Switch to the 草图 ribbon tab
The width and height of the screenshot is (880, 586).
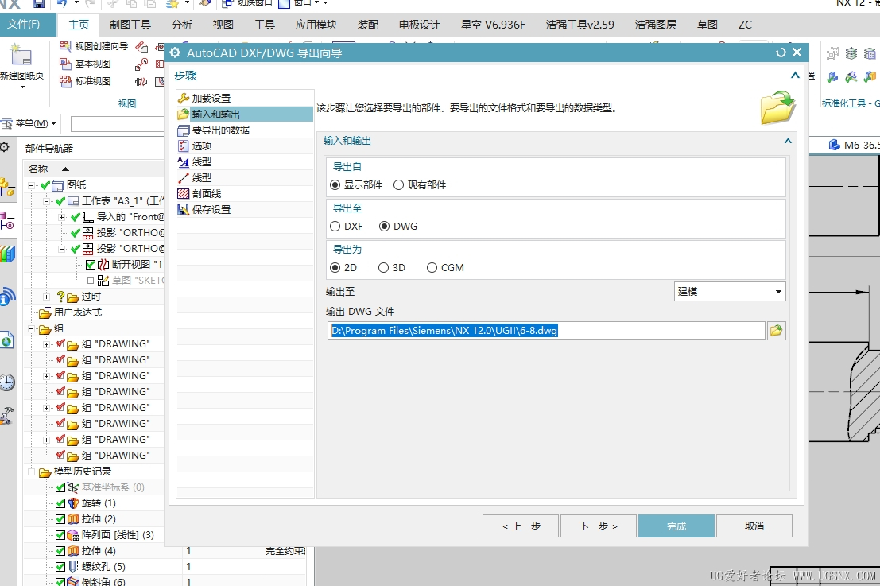707,25
